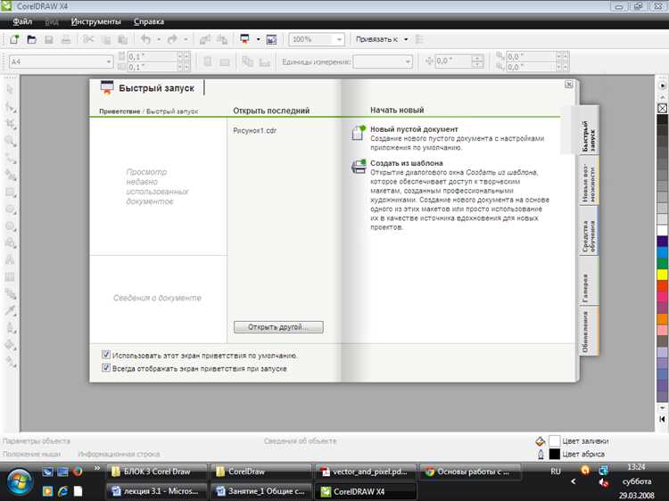Click the Save diskette toolbar icon
The height and width of the screenshot is (501, 669).
(49, 39)
